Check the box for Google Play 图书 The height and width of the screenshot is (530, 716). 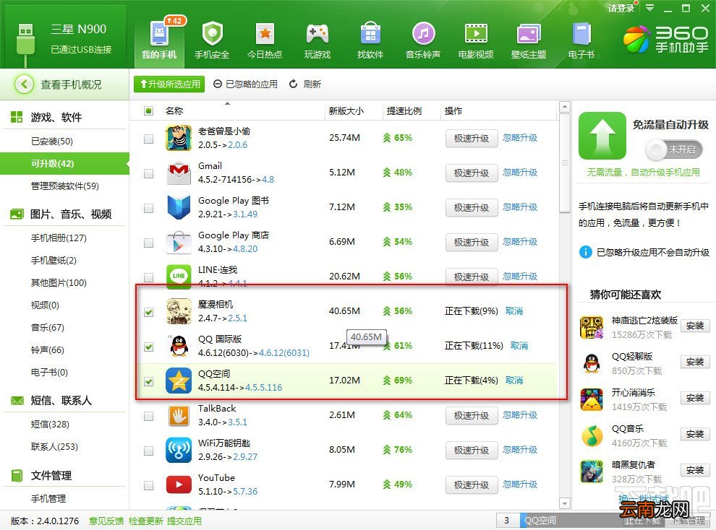click(x=148, y=208)
